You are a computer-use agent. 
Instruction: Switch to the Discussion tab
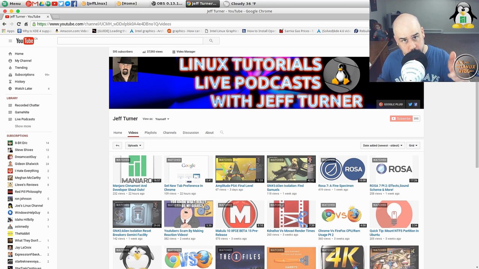[x=191, y=133]
